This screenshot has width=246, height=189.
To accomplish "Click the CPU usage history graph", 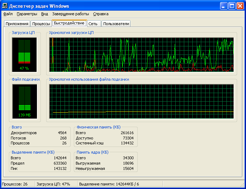I will click(x=142, y=55).
